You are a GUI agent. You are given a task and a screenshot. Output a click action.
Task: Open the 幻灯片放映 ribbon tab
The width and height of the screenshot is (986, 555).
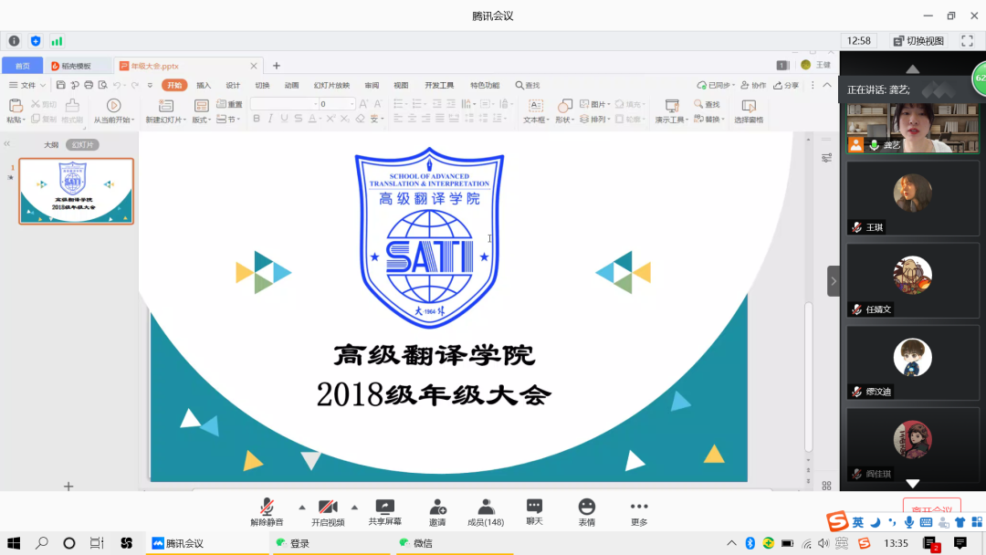pos(332,85)
